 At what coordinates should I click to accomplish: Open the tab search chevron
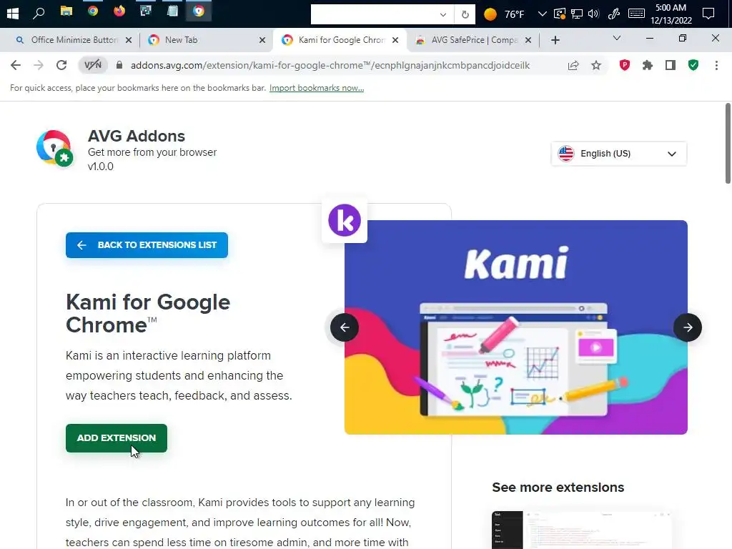[x=617, y=39]
